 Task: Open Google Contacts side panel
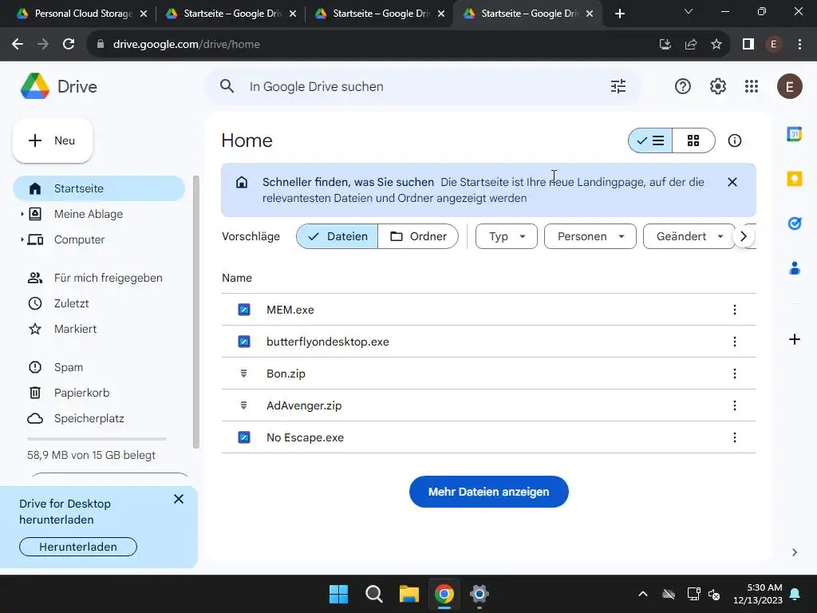794,268
